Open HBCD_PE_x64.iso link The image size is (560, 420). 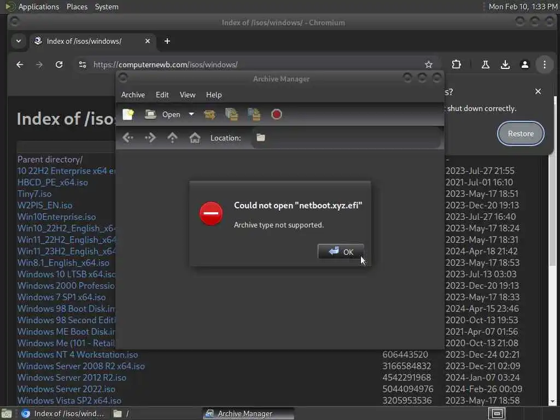52,182
